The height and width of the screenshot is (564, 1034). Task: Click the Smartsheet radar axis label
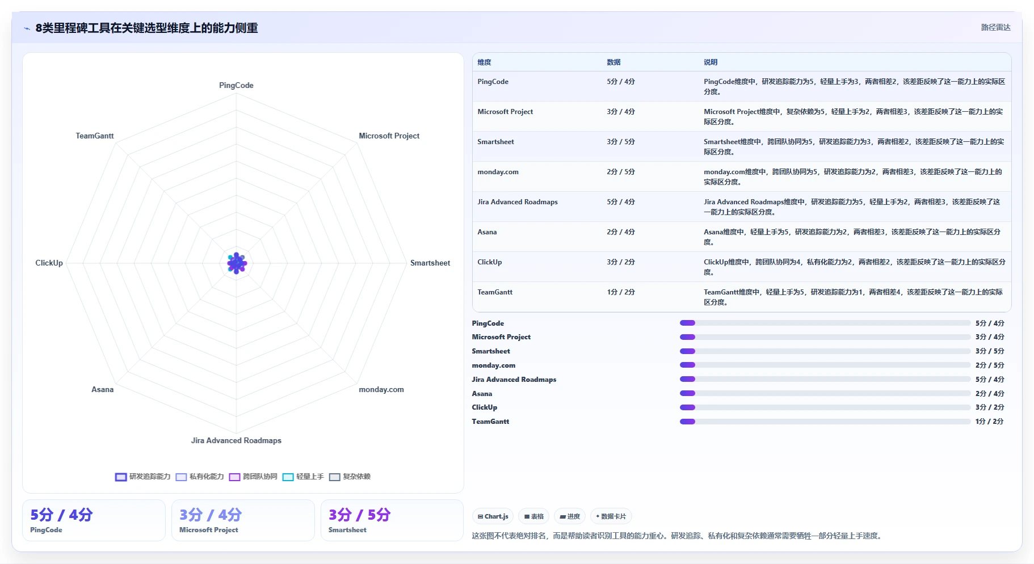coord(430,263)
